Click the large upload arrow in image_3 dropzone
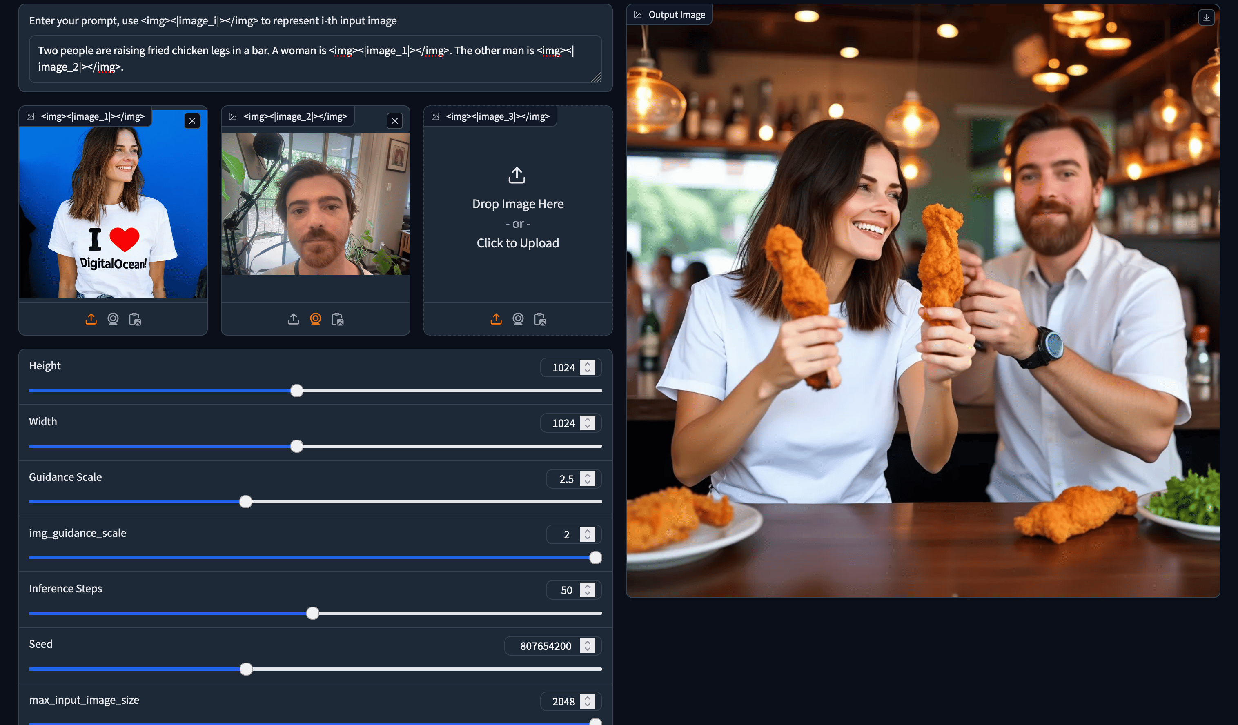The height and width of the screenshot is (725, 1238). tap(517, 176)
